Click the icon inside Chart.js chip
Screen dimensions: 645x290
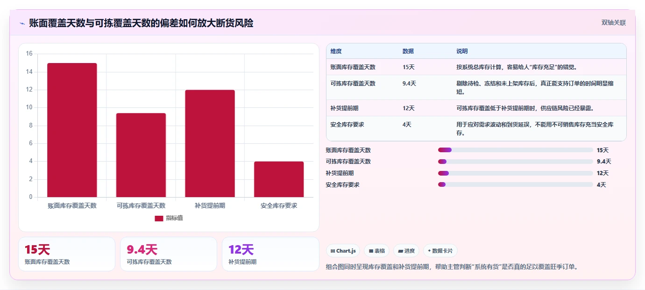tap(333, 251)
